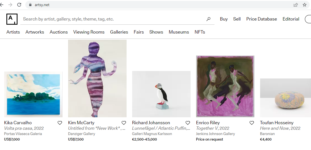Screen dimensions: 311x150
Task: Reload the page with the refresh icon
Action: (19, 5)
